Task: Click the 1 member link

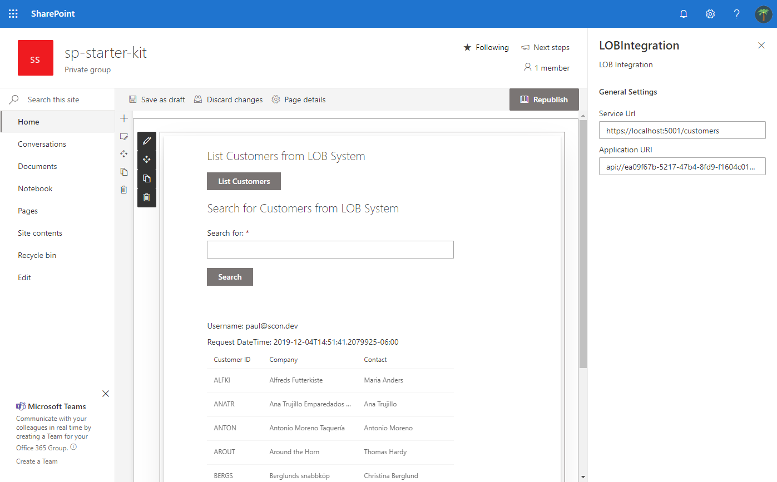Action: [547, 68]
